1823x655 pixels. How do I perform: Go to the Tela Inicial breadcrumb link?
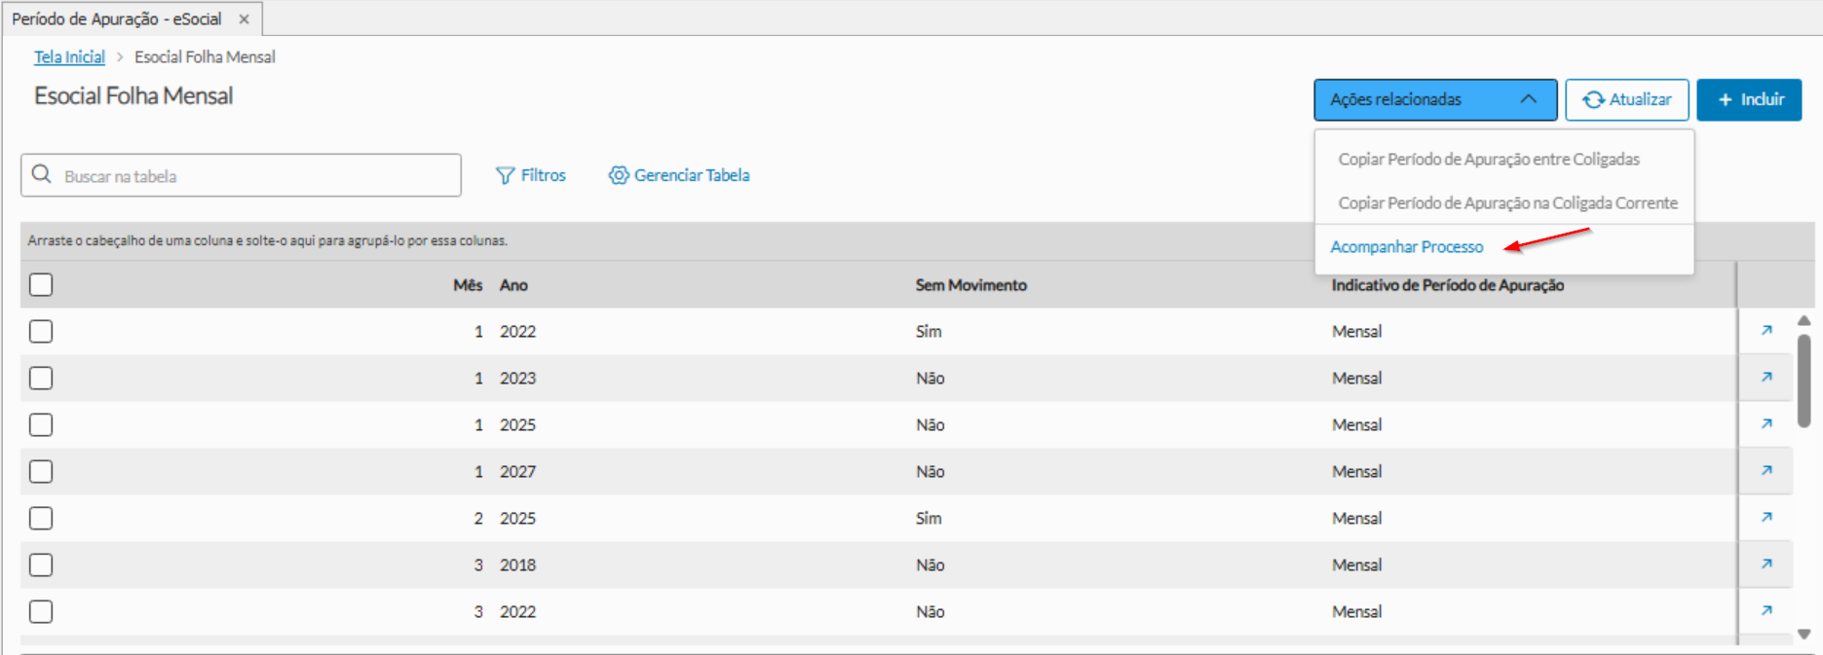point(69,57)
